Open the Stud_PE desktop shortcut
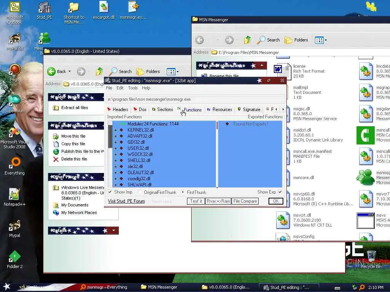Viewport: 390px width, 292px height. [x=44, y=10]
